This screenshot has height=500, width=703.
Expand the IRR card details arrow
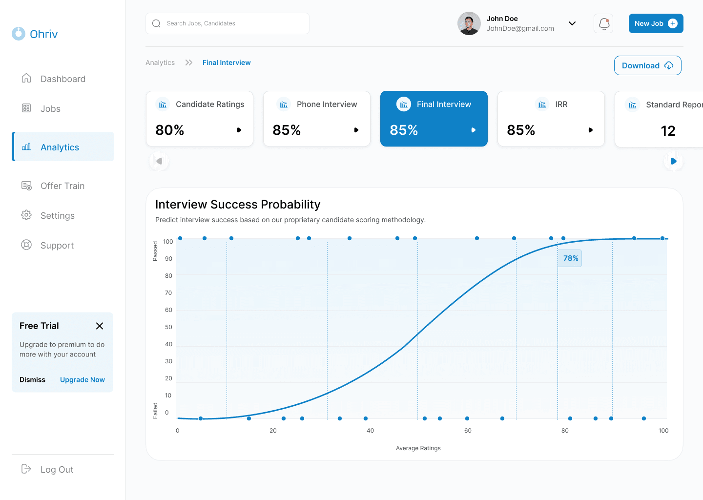(591, 130)
